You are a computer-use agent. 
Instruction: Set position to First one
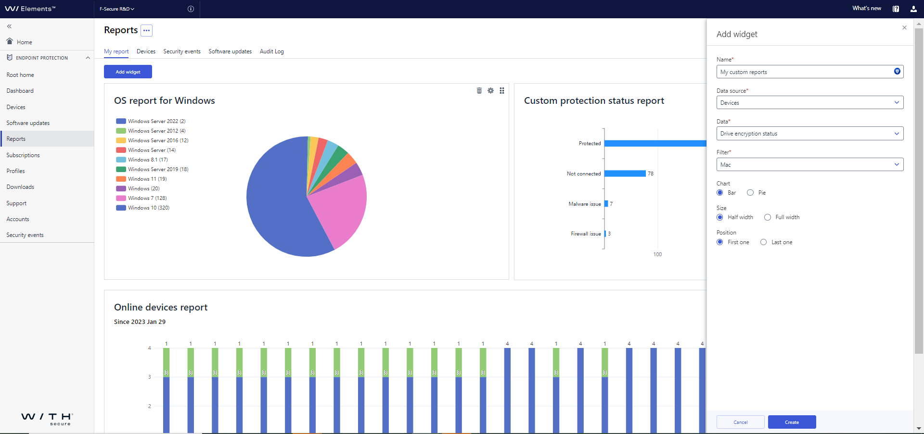coord(720,242)
